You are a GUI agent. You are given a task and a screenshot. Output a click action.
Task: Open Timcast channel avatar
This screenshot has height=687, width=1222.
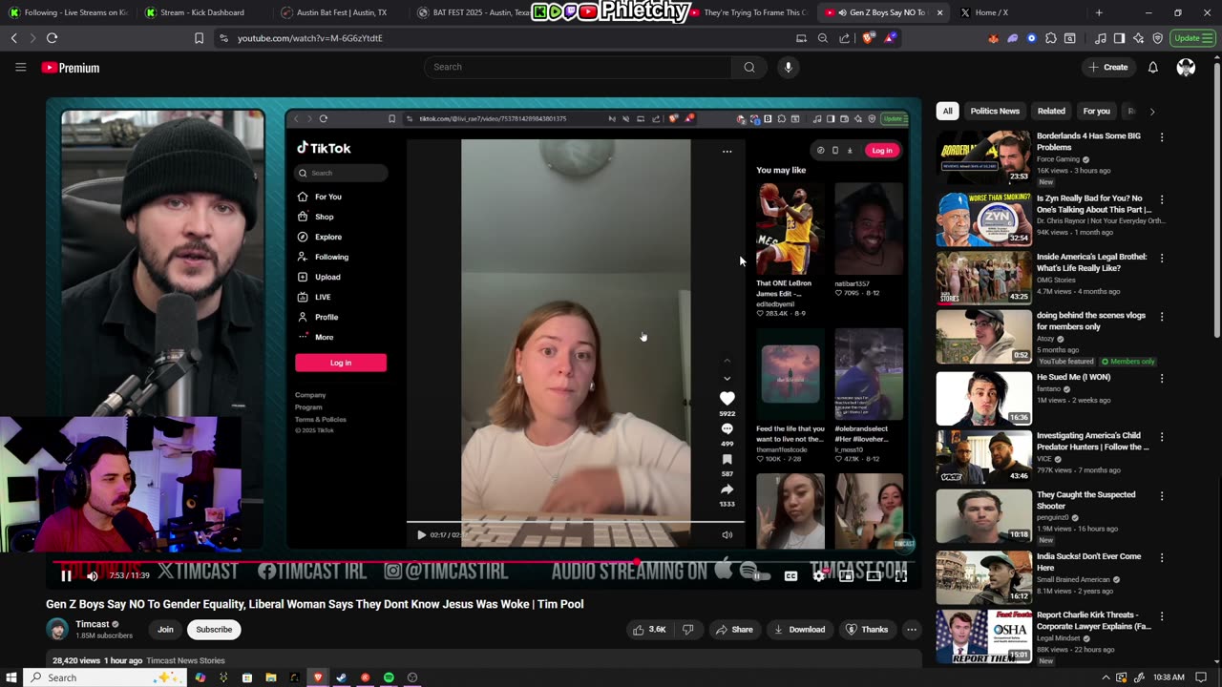coord(57,630)
